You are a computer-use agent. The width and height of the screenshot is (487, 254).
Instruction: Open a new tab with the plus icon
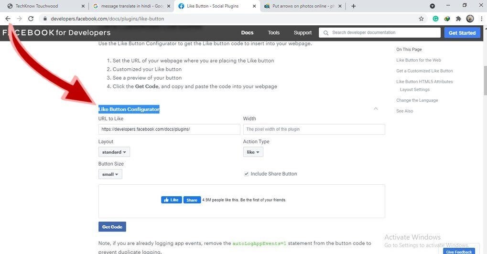click(354, 6)
